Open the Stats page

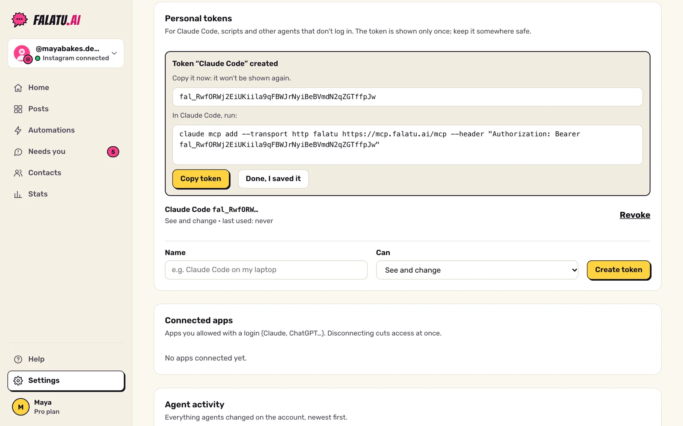(x=66, y=194)
